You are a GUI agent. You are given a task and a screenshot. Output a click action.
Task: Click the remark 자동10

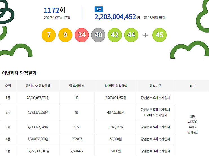point(192,122)
